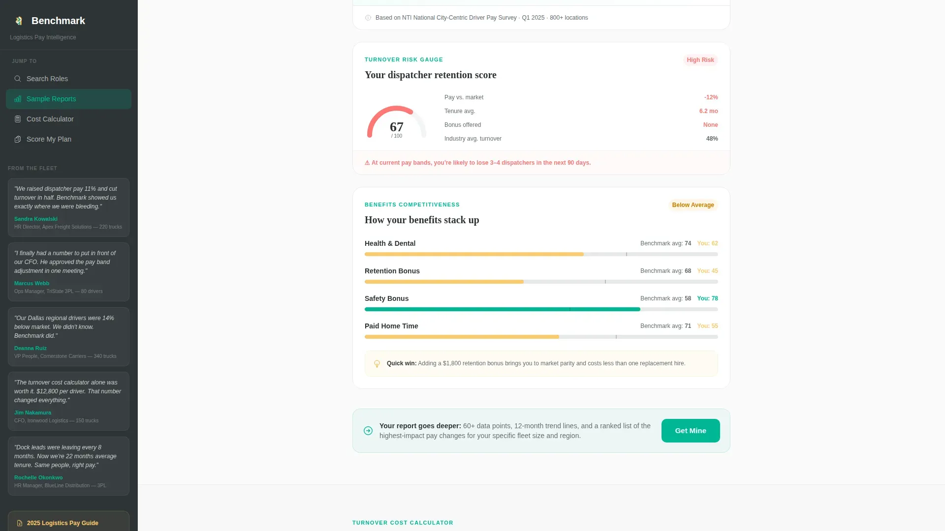This screenshot has width=945, height=531.
Task: Click "How your benefits stack up" heading
Action: pos(422,220)
